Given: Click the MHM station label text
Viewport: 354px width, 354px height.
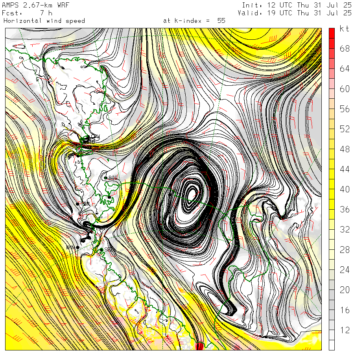Looking at the screenshot, I should (70, 247).
